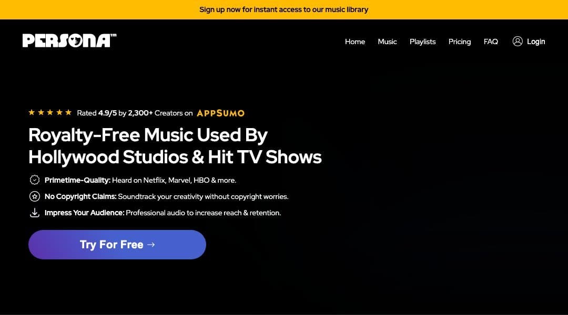Click the sign up banner at the top
Viewport: 568px width, 315px height.
[x=283, y=9]
